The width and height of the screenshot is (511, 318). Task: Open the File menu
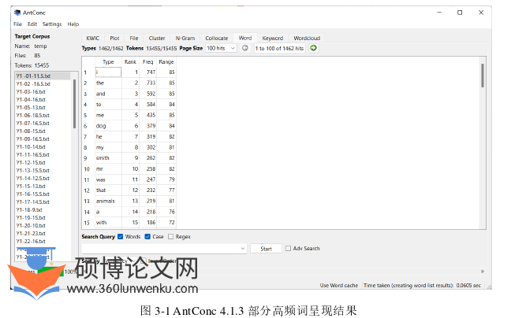[x=17, y=24]
